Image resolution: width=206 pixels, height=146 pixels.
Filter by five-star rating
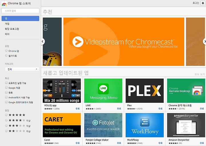click(x=6, y=115)
